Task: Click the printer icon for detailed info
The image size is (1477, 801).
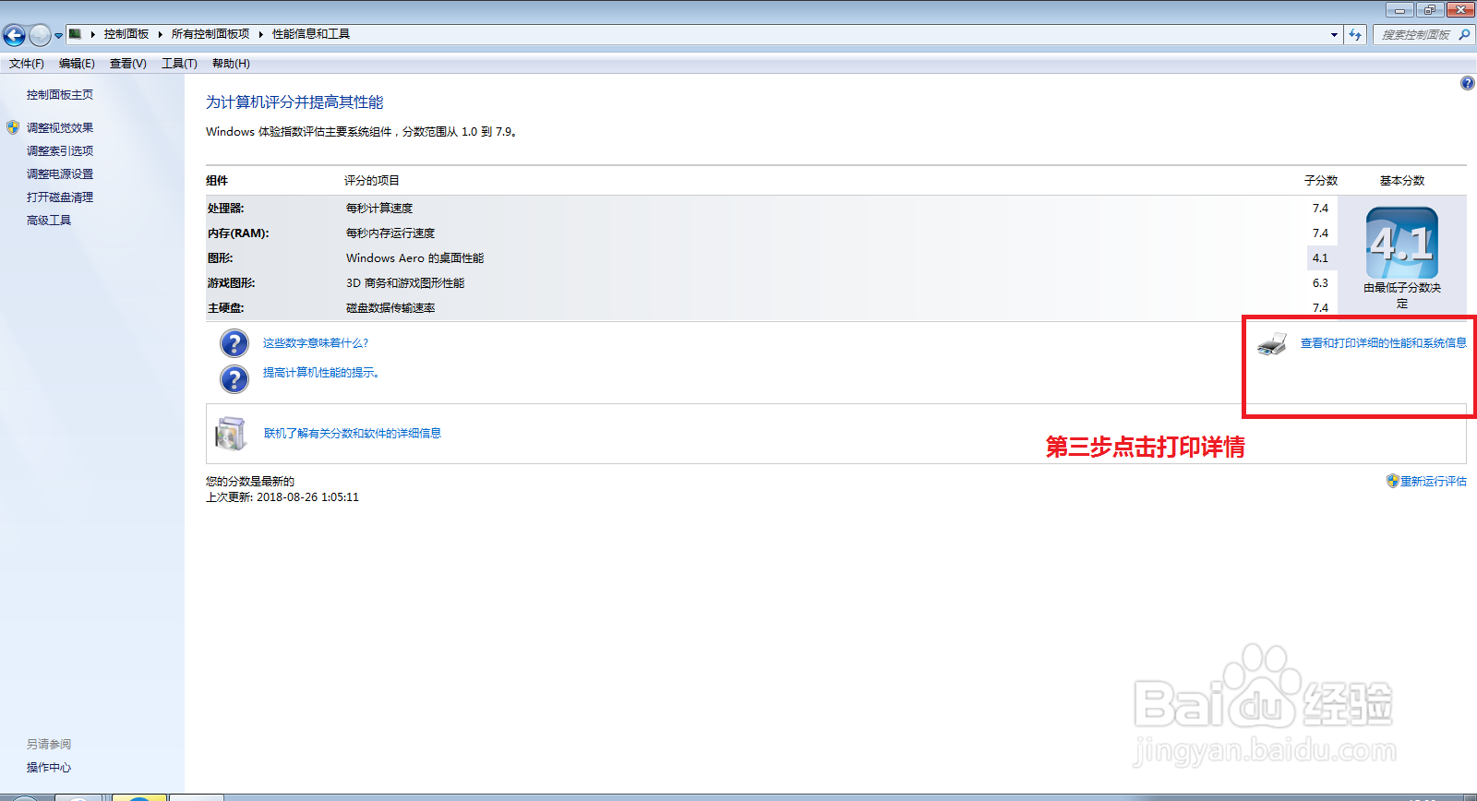Action: coord(1272,344)
